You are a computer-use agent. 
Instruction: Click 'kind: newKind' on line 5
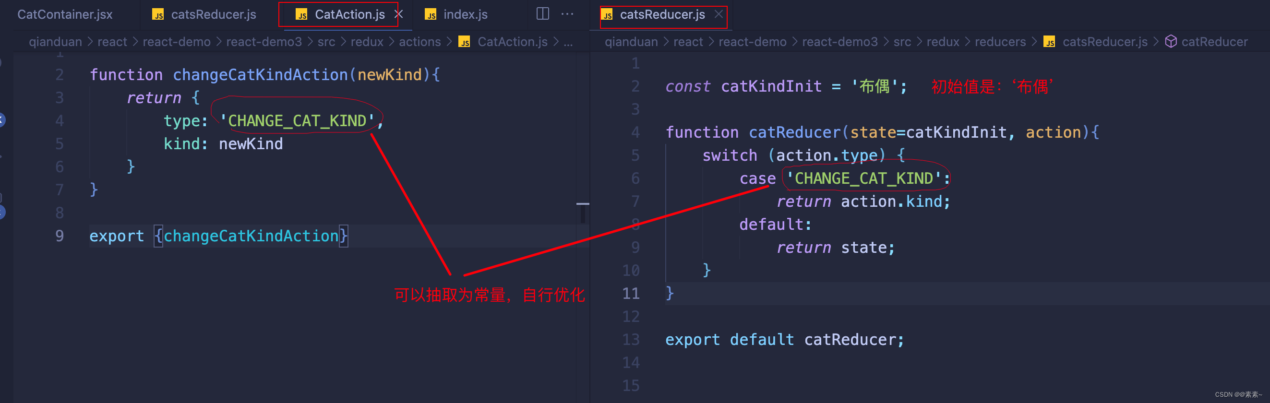coord(223,143)
